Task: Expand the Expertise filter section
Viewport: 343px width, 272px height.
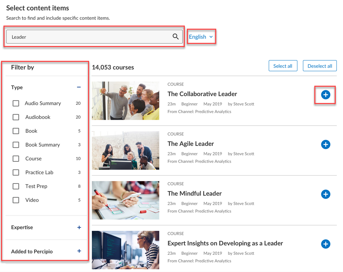Action: [79, 227]
